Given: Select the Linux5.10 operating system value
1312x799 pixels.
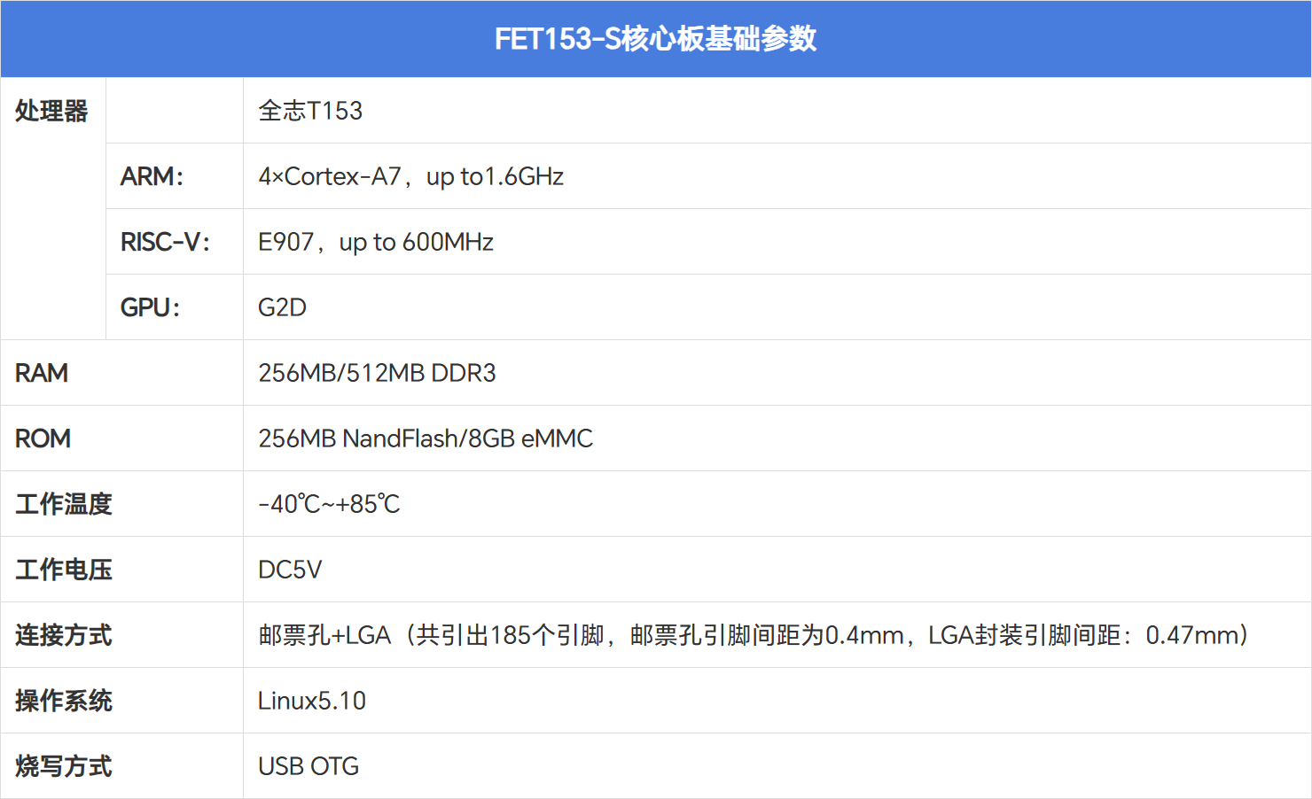Looking at the screenshot, I should [312, 701].
